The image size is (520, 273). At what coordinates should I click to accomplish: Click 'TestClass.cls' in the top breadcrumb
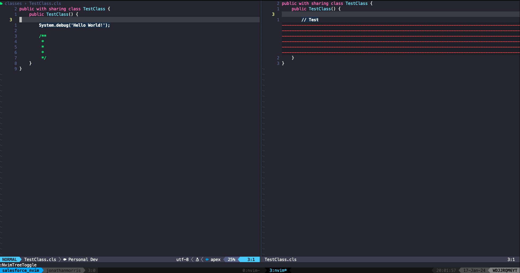tap(45, 3)
